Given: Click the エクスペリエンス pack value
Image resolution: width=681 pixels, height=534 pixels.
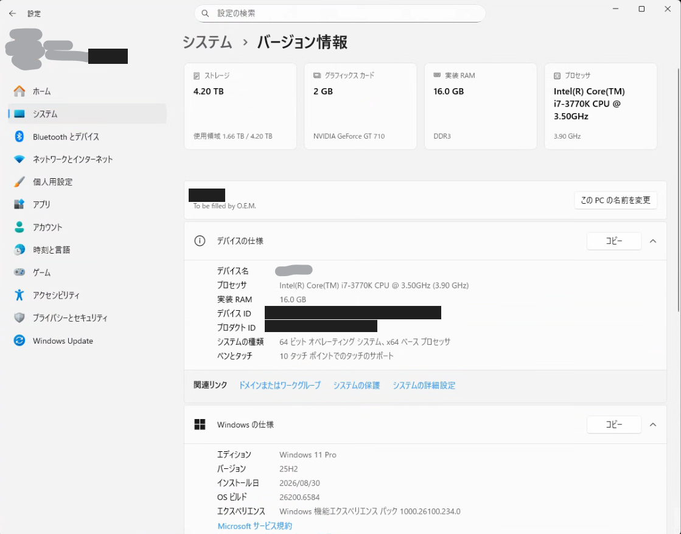Looking at the screenshot, I should click(x=369, y=511).
